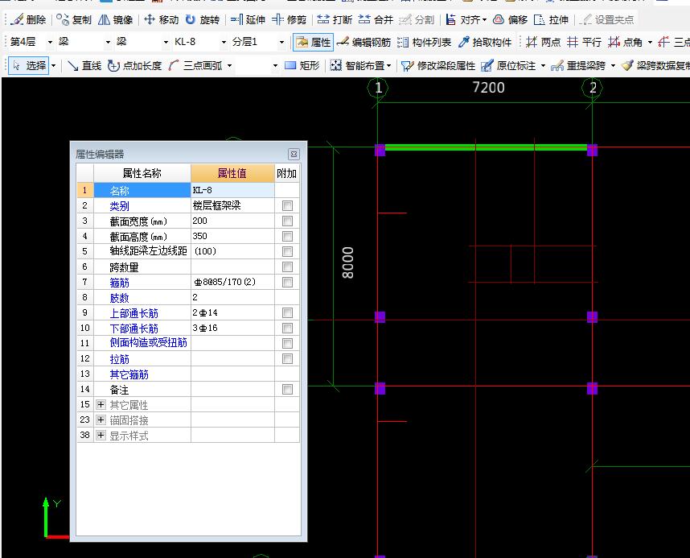Click the 7200 dimension label
Screen dimensions: 690x558
coord(488,87)
